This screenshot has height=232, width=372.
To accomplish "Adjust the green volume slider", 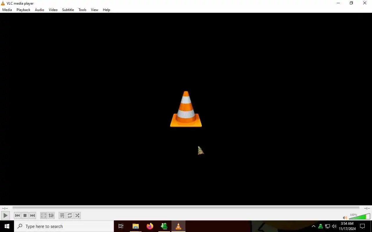I will (x=360, y=217).
